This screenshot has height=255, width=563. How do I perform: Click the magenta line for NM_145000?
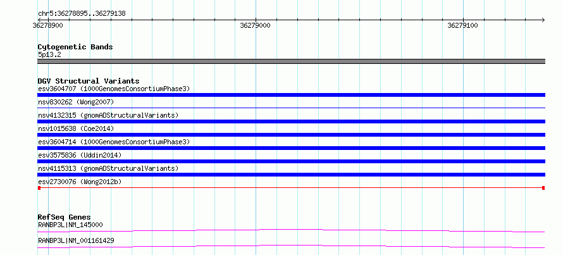(291, 230)
